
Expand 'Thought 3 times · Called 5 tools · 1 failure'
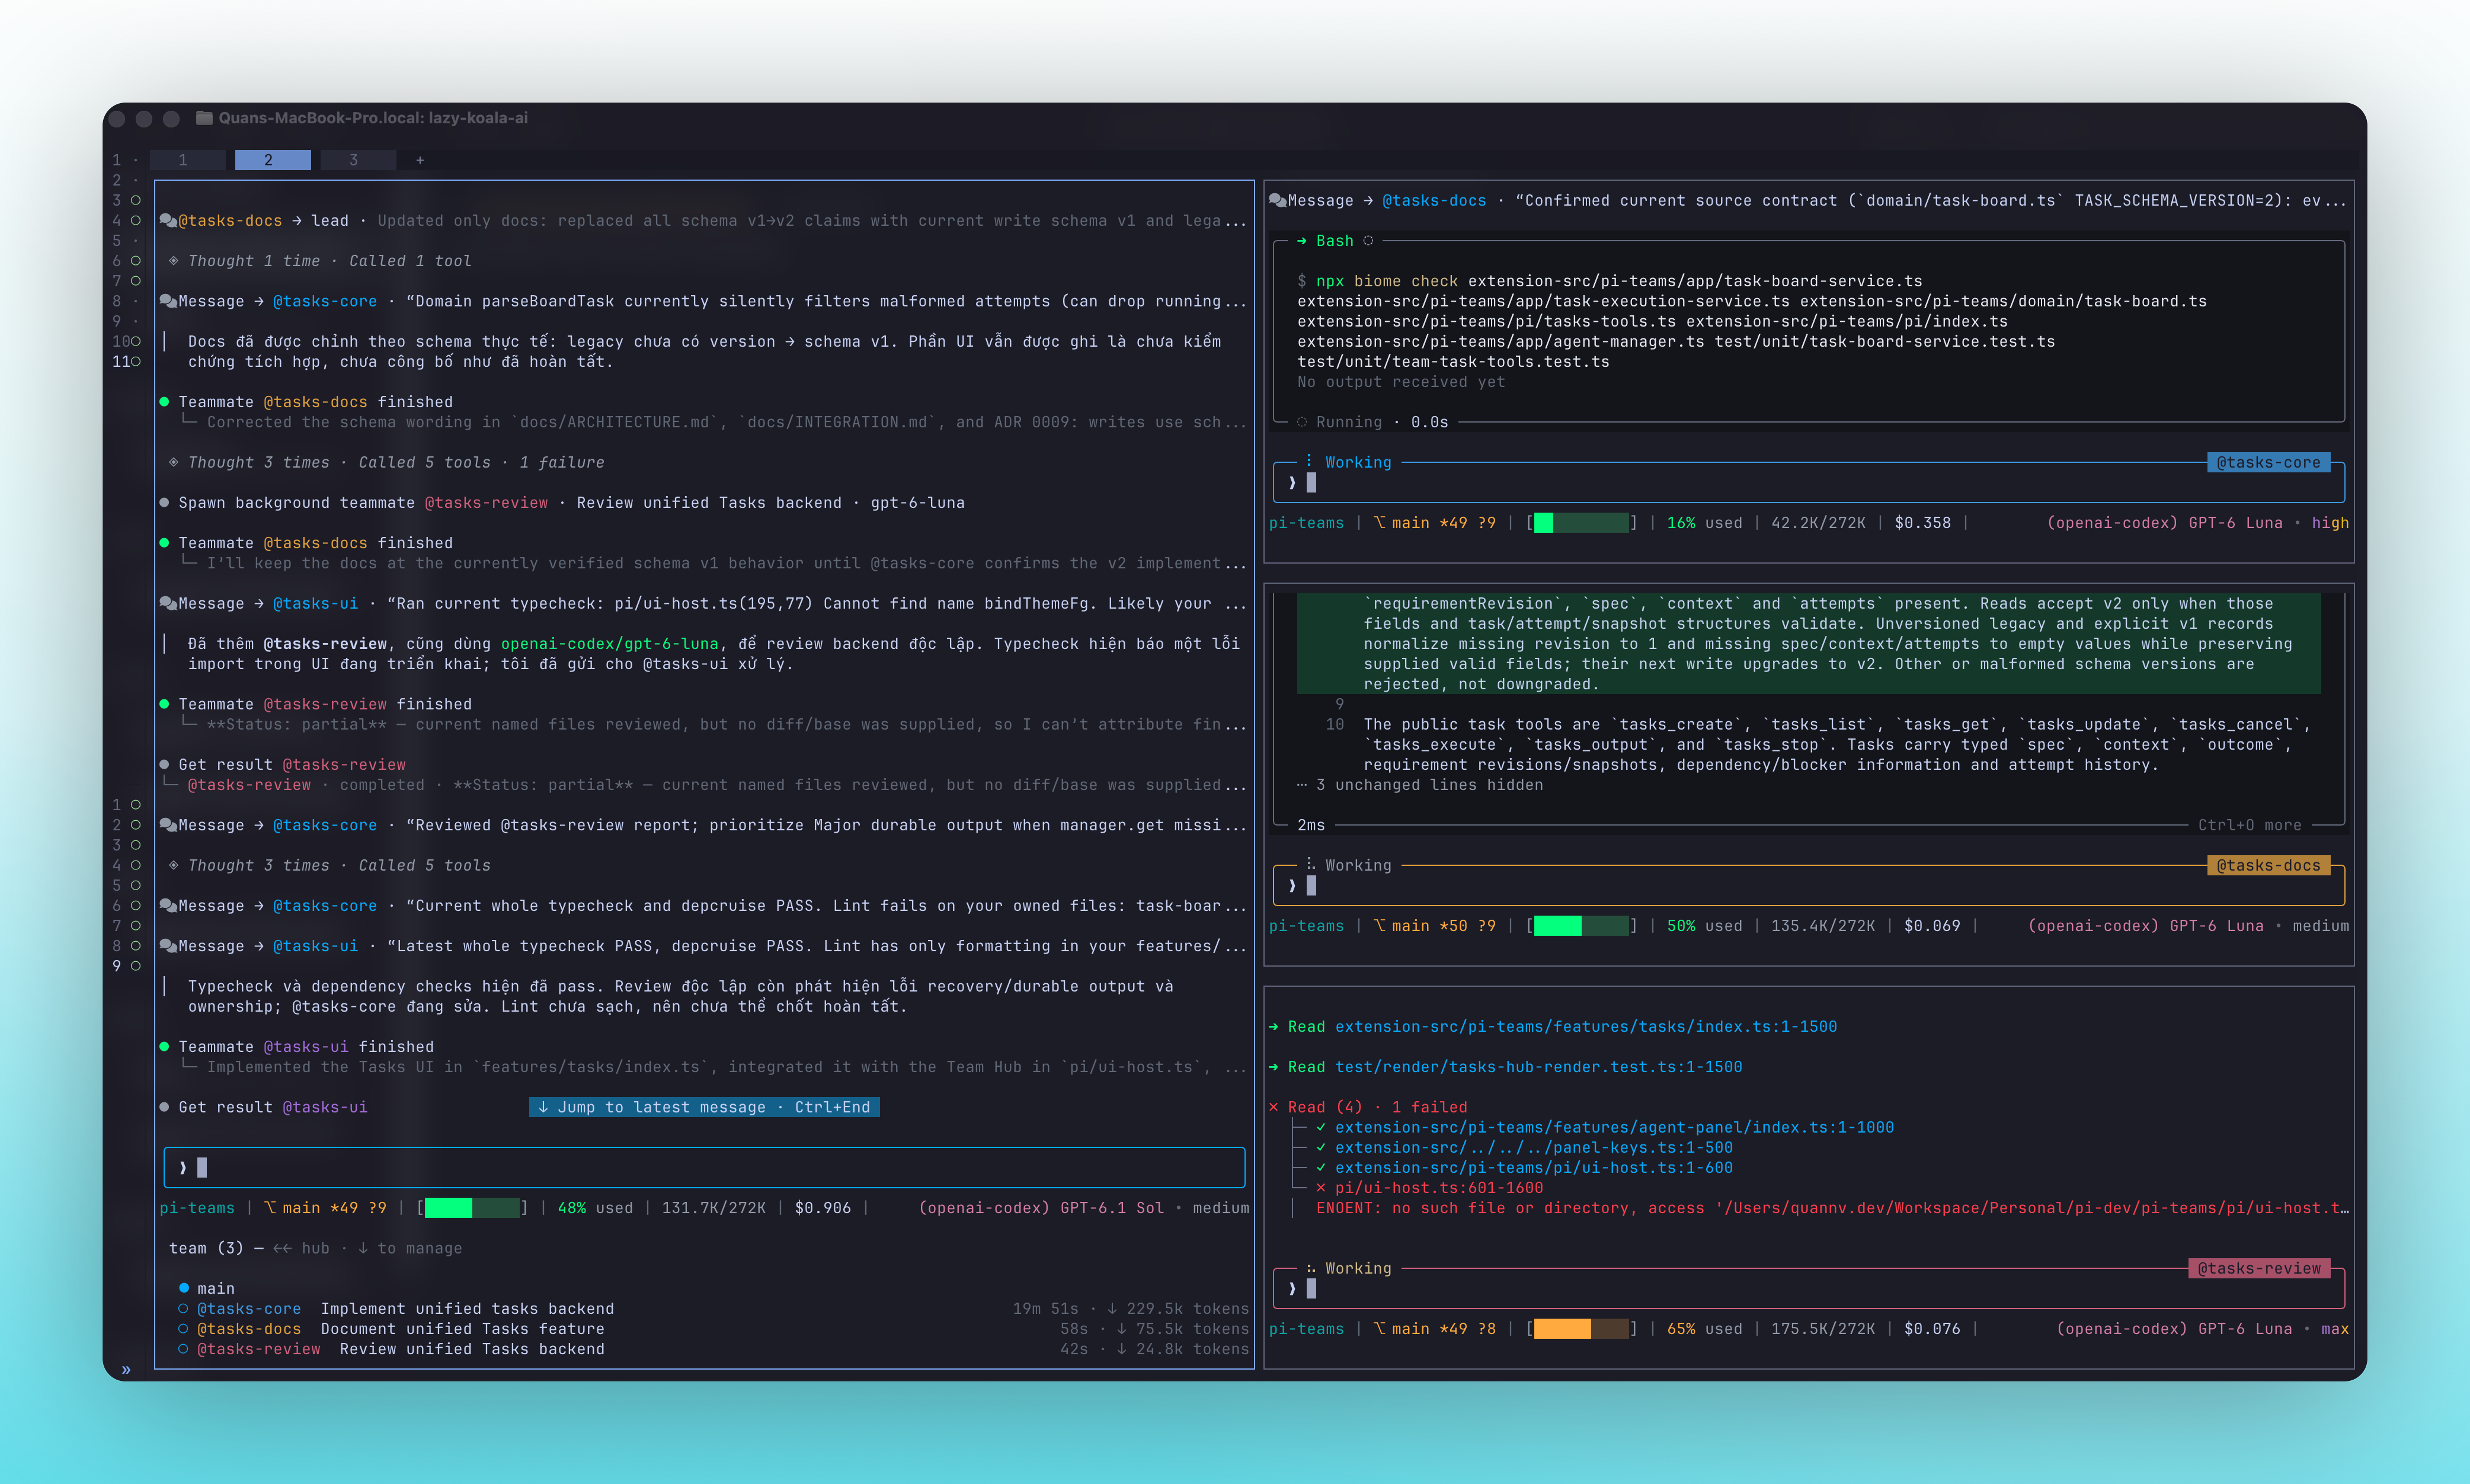(x=386, y=462)
